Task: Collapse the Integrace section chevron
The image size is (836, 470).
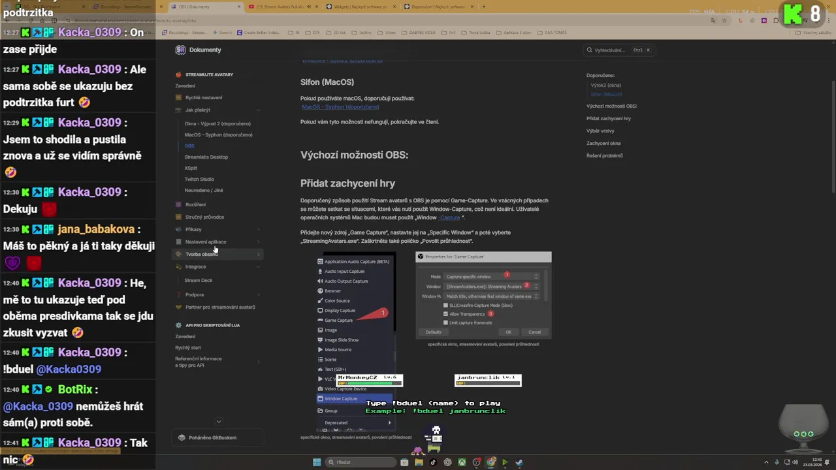Action: point(258,266)
